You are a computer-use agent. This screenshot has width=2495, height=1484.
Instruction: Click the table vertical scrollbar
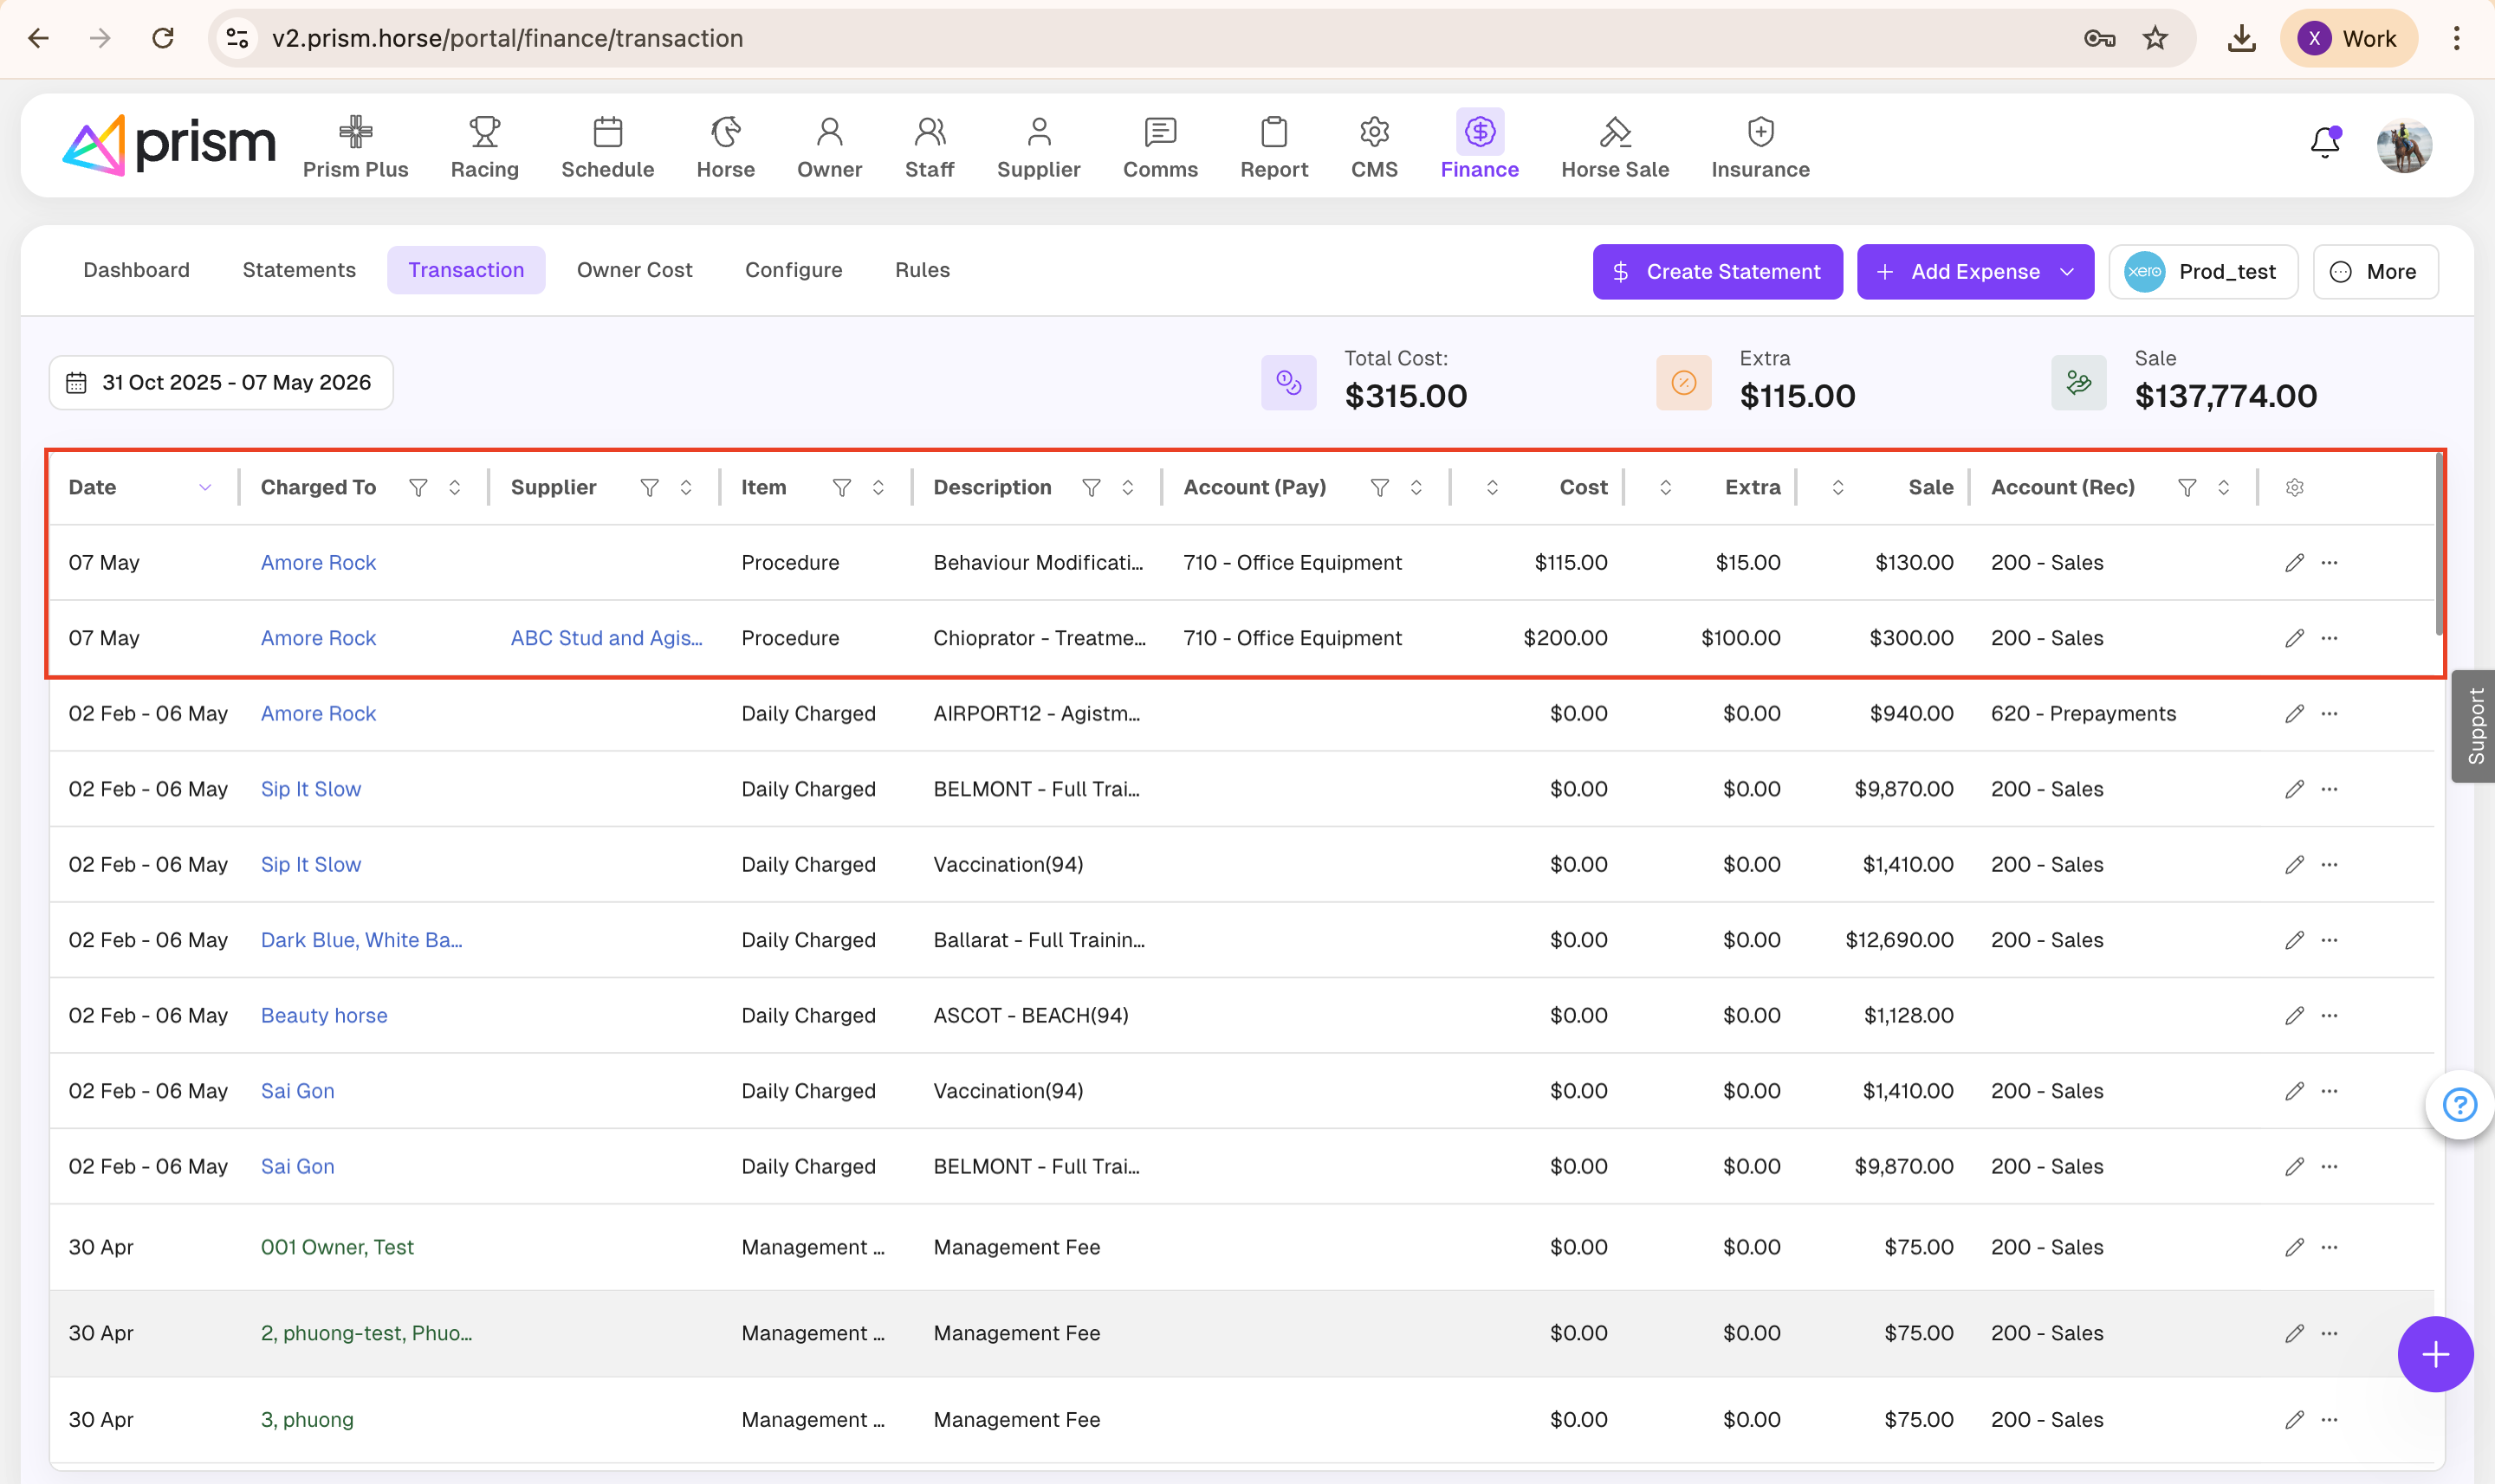tap(2438, 545)
